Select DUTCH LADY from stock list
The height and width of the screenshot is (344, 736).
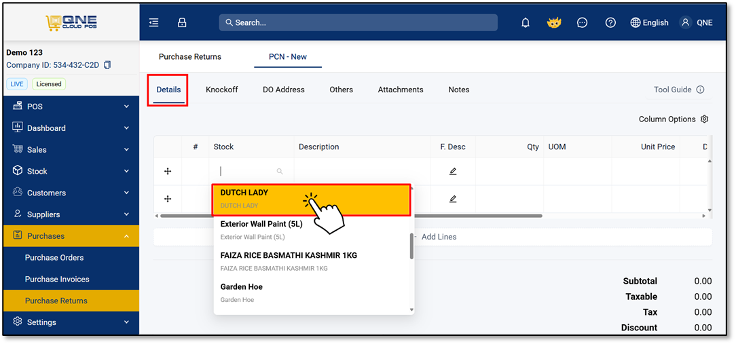pyautogui.click(x=311, y=199)
